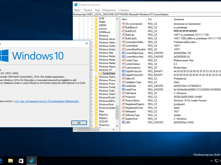The width and height of the screenshot is (221, 165).
Task: Select the CurrentVersion folder icon
Action: pyautogui.click(x=100, y=73)
